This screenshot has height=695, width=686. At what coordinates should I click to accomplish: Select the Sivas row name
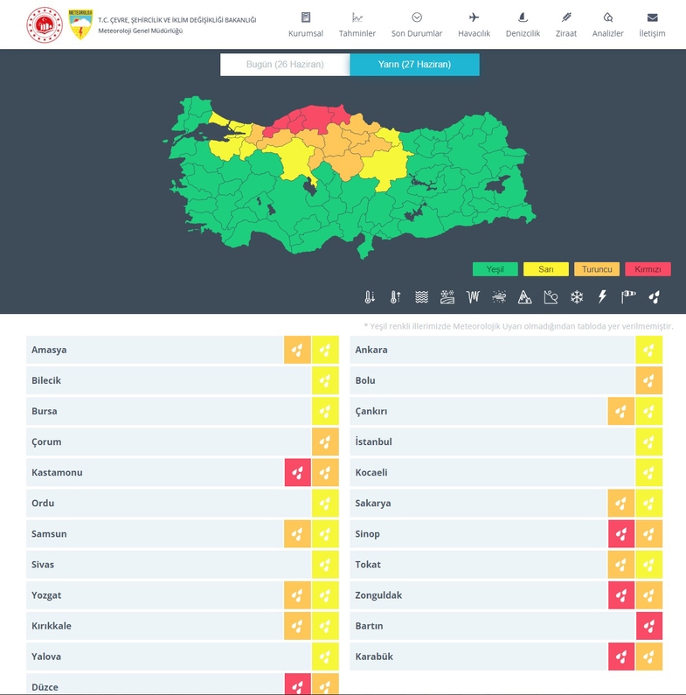click(x=43, y=565)
